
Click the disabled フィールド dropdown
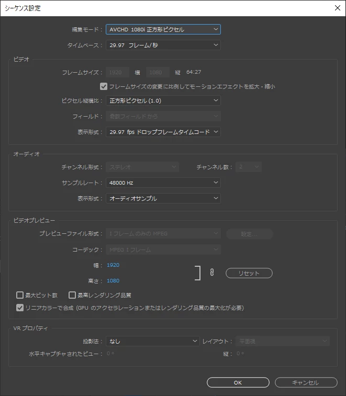163,116
